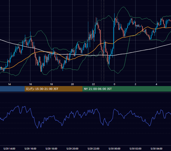Click the 5/29 16:00 date label
This screenshot has width=171, height=151.
[30, 148]
